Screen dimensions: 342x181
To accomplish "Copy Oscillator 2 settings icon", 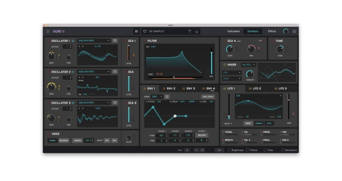I will click(115, 72).
